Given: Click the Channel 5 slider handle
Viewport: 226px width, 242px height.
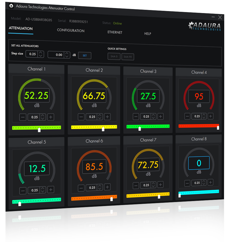Looking at the screenshot, I should pos(20,204).
